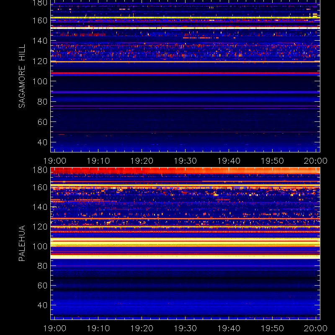This screenshot has width=335, height=335.
Task: Click the 19:00 time label of Palehua plot
Action: pos(55,328)
